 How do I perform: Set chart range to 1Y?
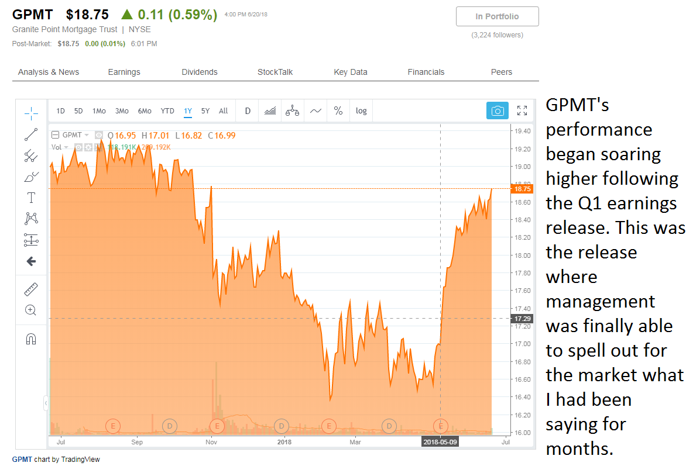(188, 111)
